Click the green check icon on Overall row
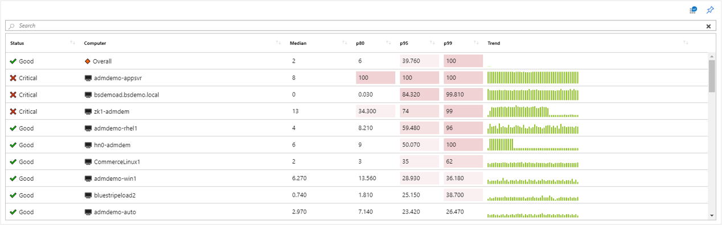This screenshot has width=722, height=225. coord(13,61)
